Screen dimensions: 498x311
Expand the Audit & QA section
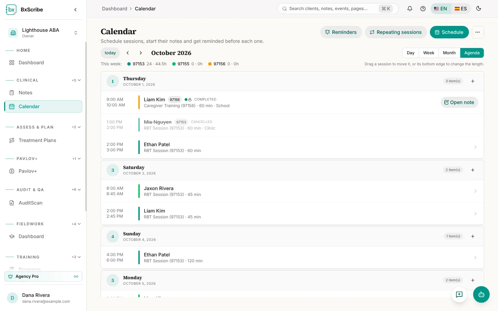click(76, 190)
